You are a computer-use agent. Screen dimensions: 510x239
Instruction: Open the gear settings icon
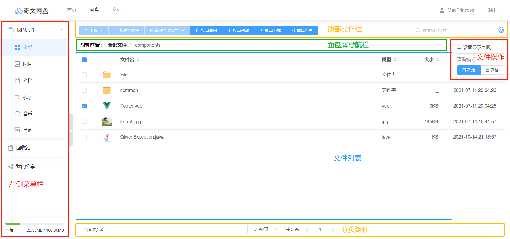point(501,30)
